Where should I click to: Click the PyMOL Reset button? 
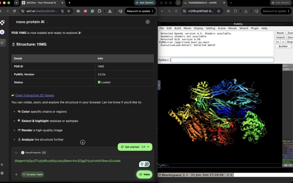tap(280, 33)
